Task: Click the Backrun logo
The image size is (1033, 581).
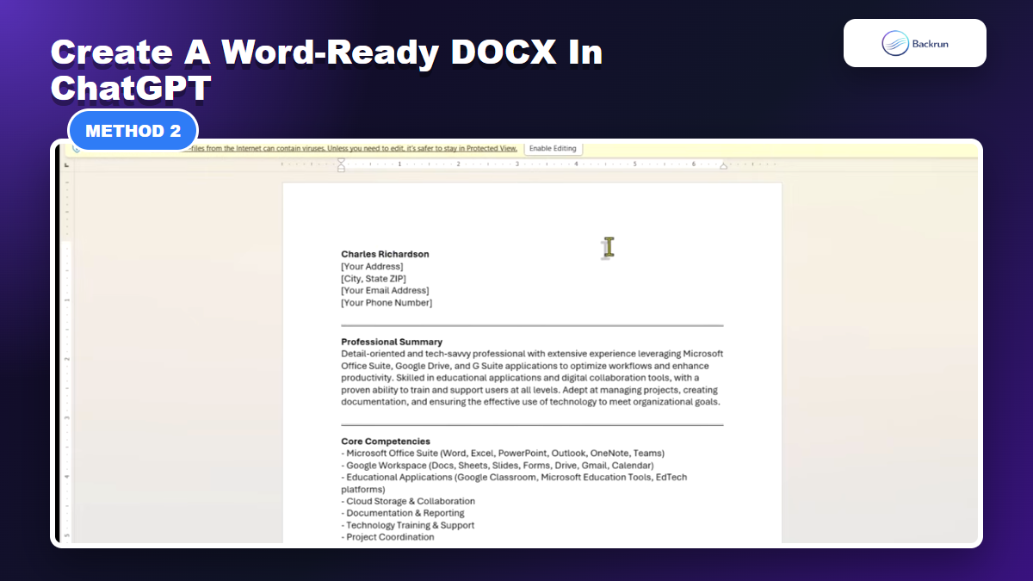Action: 915,43
